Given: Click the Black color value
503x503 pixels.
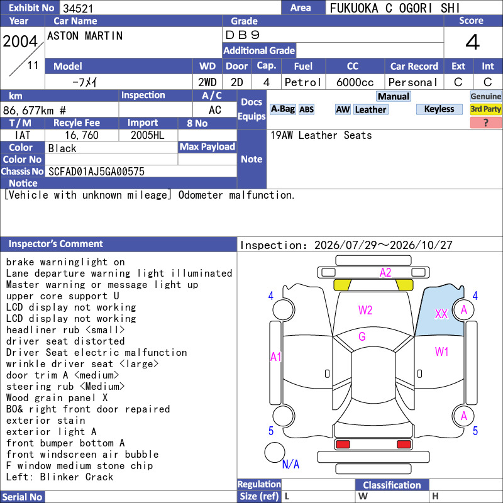Looking at the screenshot, I should point(62,148).
